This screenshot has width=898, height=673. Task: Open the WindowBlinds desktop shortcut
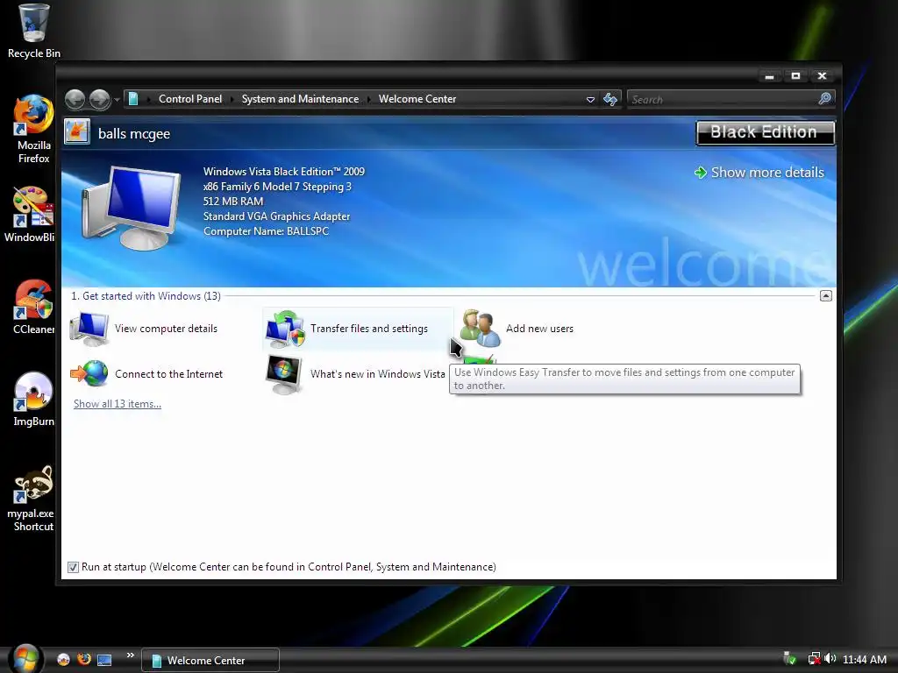pos(32,214)
